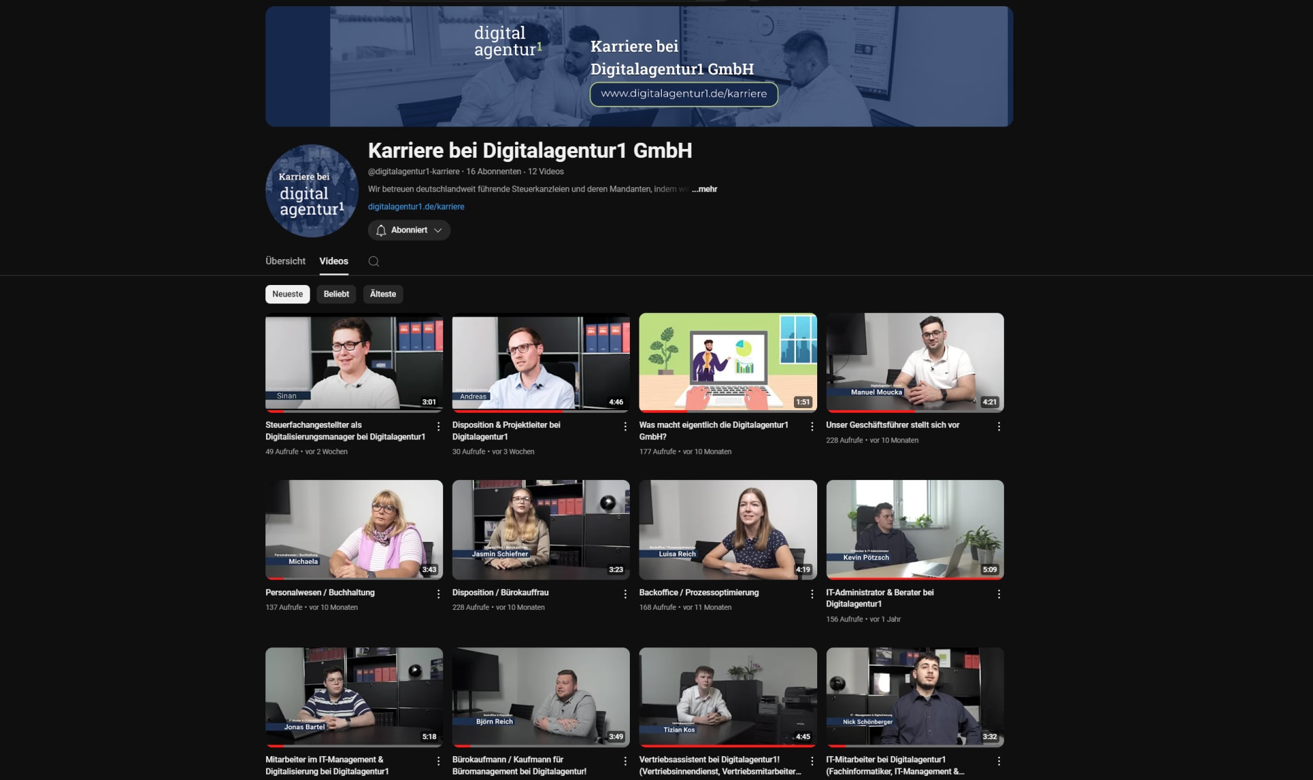
Task: Play the Jasmin Schiefner video thumbnail
Action: pos(541,530)
